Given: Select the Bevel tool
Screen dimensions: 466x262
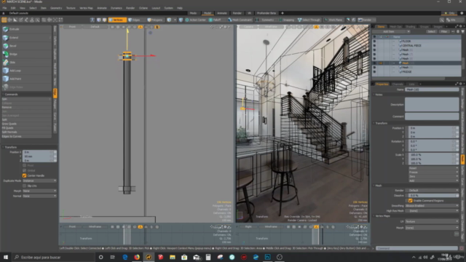Looking at the screenshot, I should click(26, 46).
